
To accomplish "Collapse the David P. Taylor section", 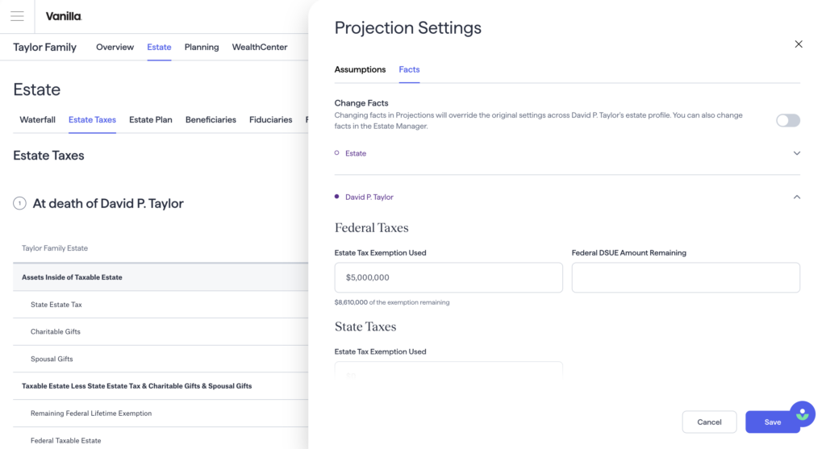I will click(796, 197).
